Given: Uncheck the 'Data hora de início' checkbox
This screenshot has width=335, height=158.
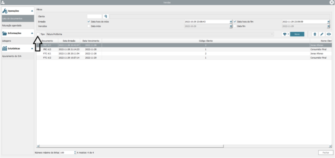Looking at the screenshot, I should [89, 21].
